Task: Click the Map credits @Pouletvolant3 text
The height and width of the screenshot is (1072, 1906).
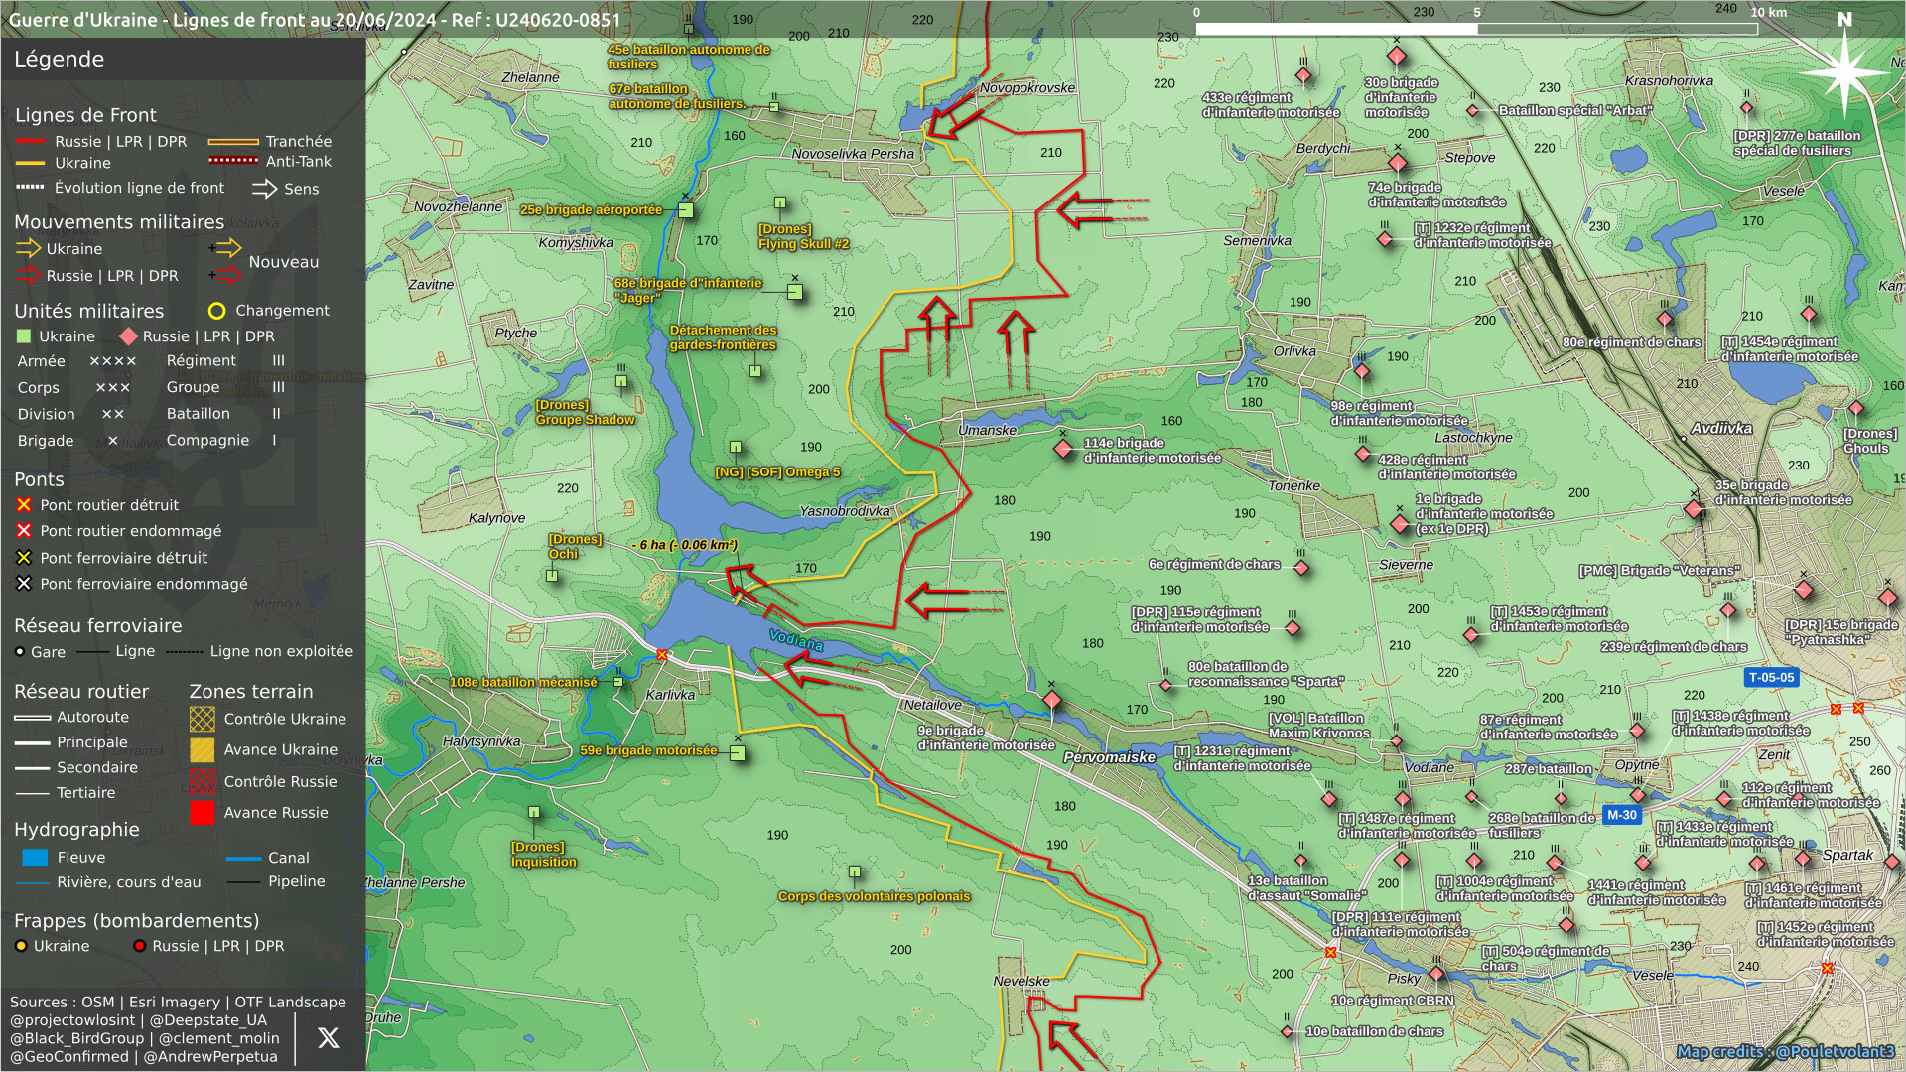Action: (x=1785, y=1051)
